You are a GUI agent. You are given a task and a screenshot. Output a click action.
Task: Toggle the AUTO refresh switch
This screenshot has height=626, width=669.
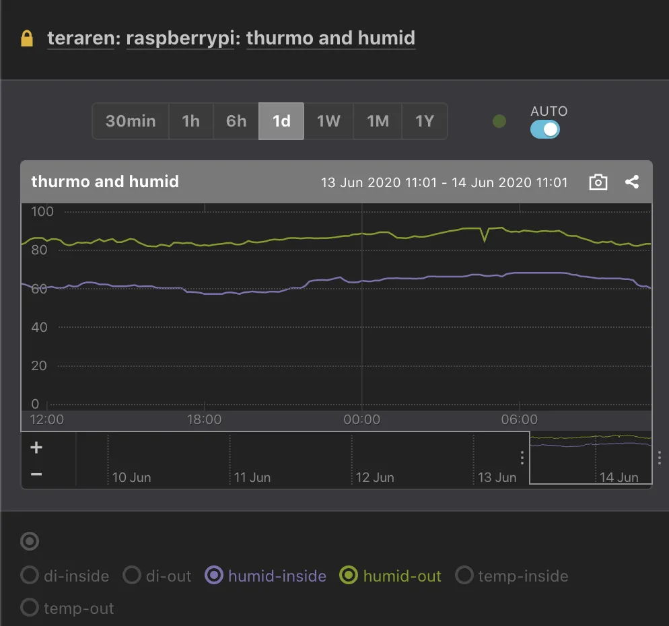point(544,129)
